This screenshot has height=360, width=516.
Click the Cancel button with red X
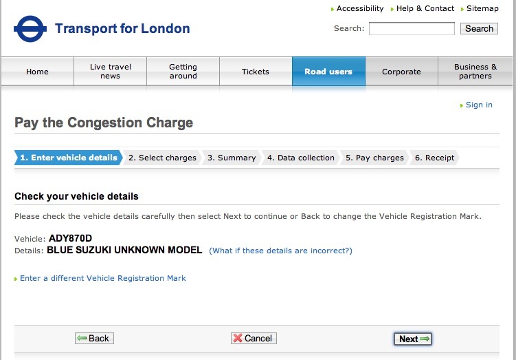(254, 338)
